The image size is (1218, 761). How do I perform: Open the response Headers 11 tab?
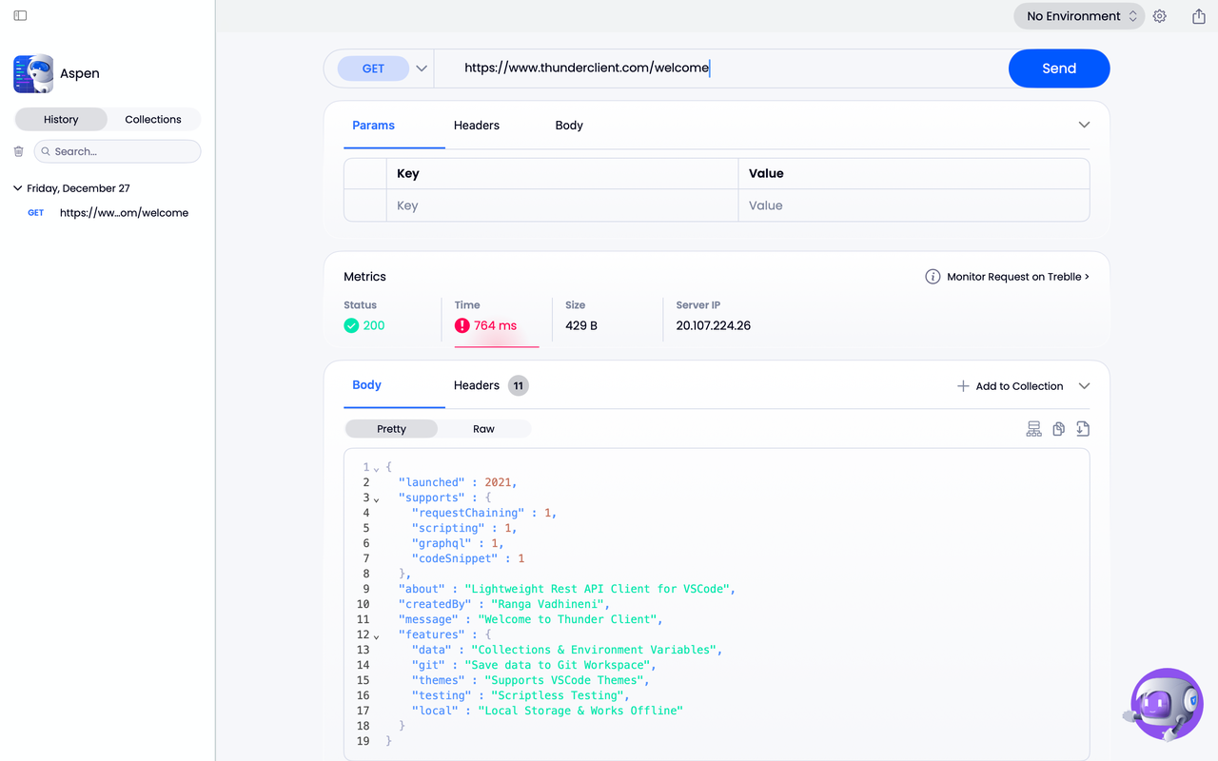coord(491,385)
